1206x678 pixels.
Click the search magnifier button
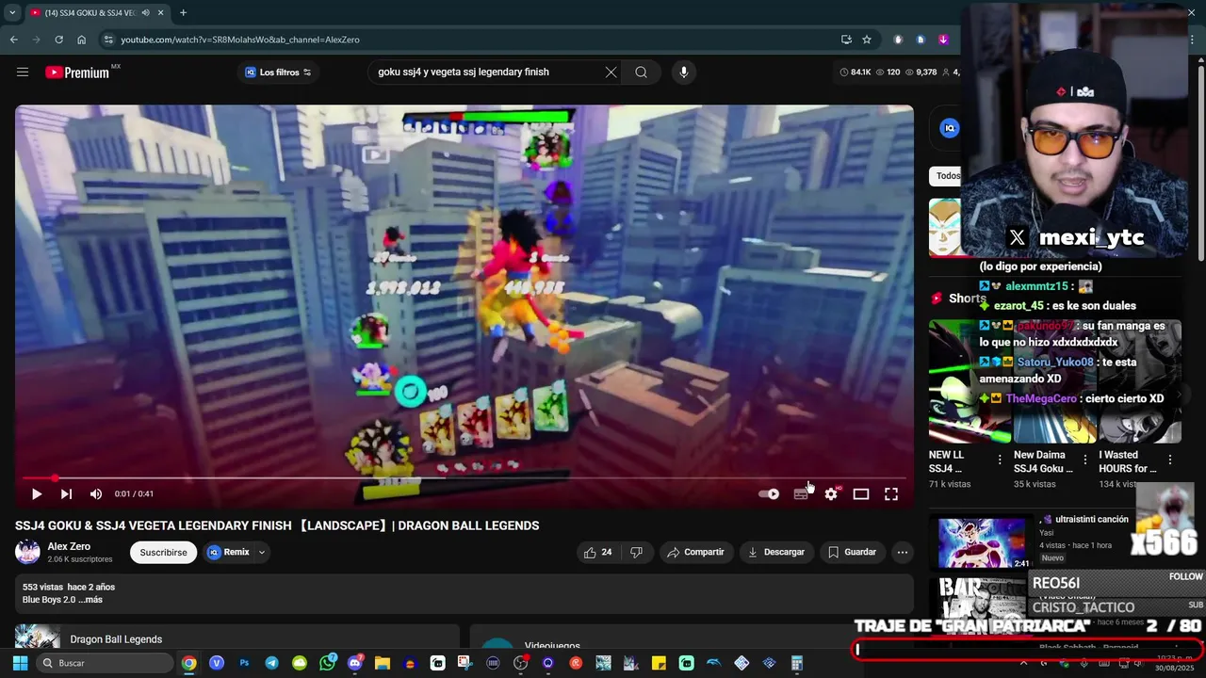coord(641,73)
